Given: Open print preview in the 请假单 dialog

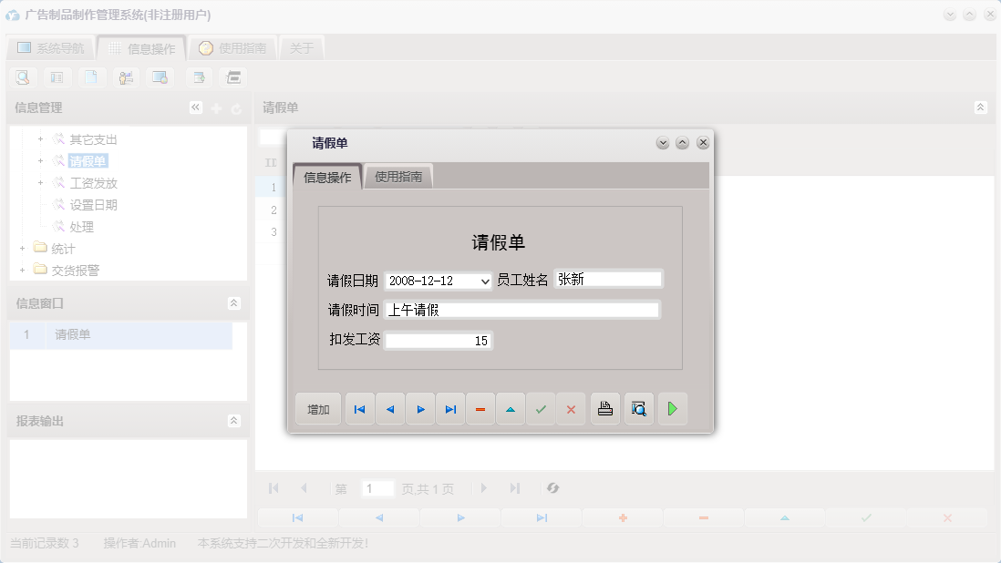Looking at the screenshot, I should pos(638,408).
